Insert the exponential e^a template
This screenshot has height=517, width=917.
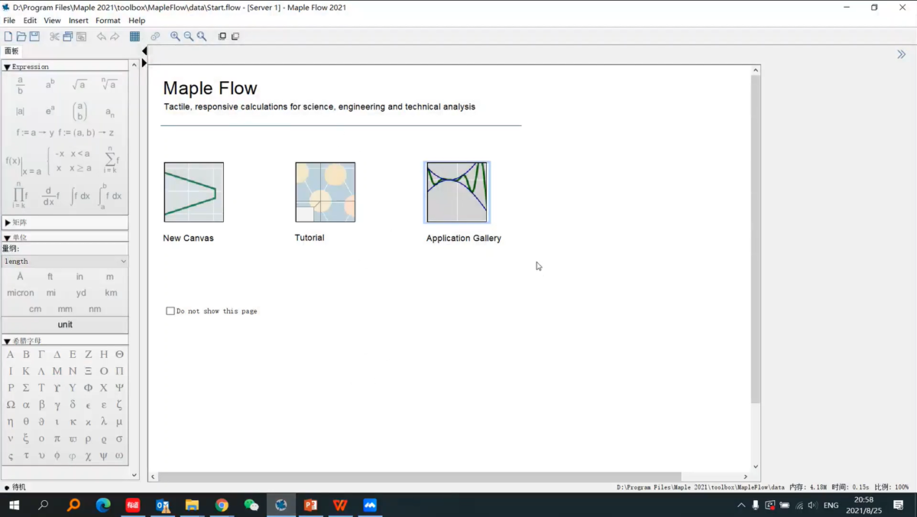click(50, 111)
